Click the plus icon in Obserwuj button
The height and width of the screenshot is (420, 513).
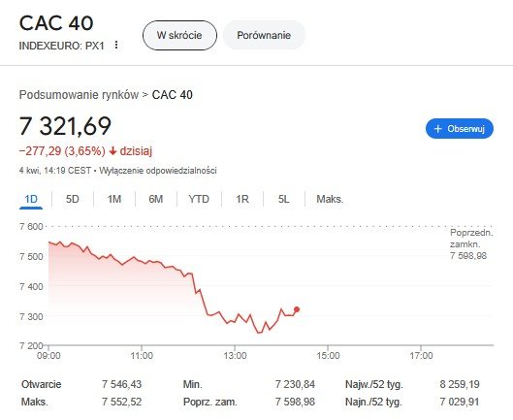[437, 129]
